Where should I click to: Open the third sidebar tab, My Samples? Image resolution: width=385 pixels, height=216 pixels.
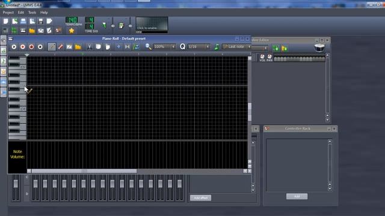pos(4,61)
